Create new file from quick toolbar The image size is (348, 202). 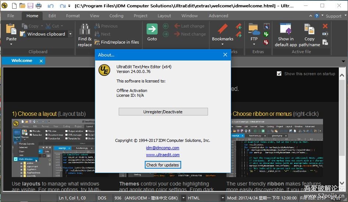(14, 5)
